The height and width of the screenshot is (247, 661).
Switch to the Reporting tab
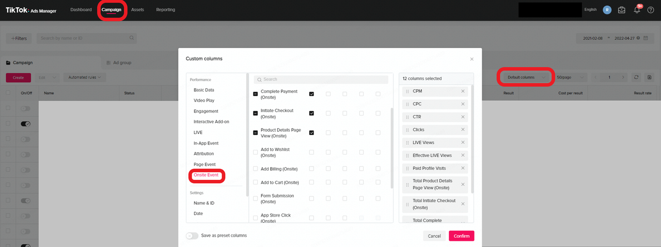(x=165, y=10)
